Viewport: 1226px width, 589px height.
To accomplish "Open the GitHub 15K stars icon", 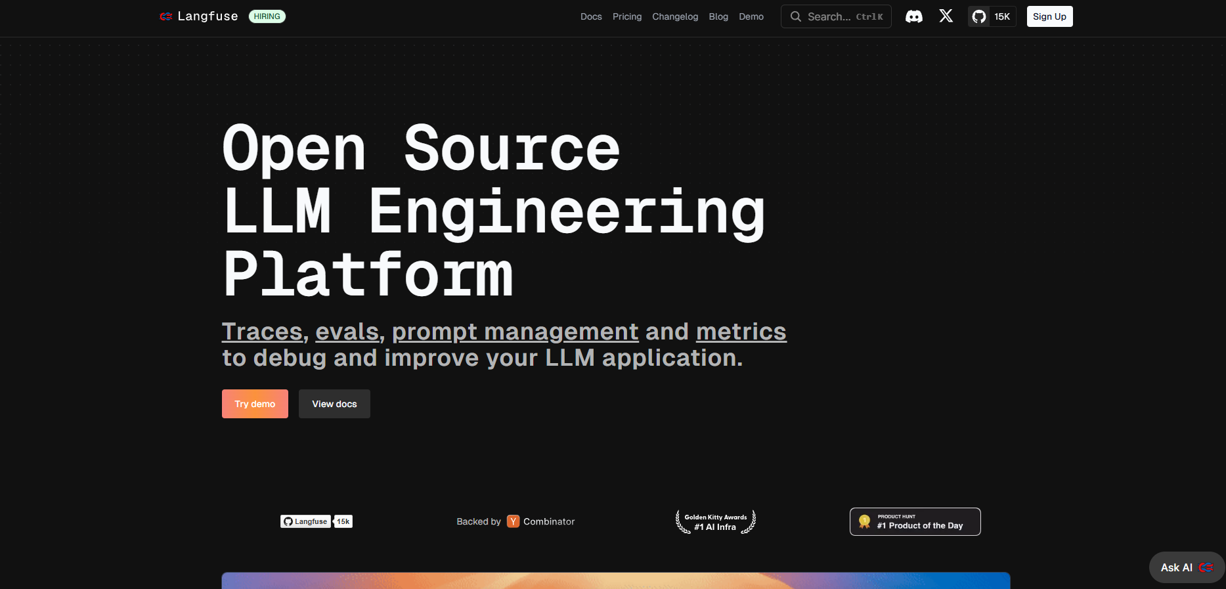I will click(x=992, y=16).
